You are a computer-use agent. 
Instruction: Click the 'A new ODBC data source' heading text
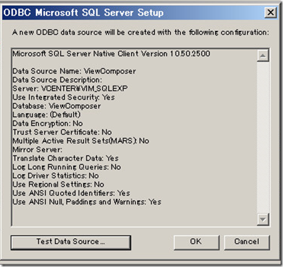[140, 32]
